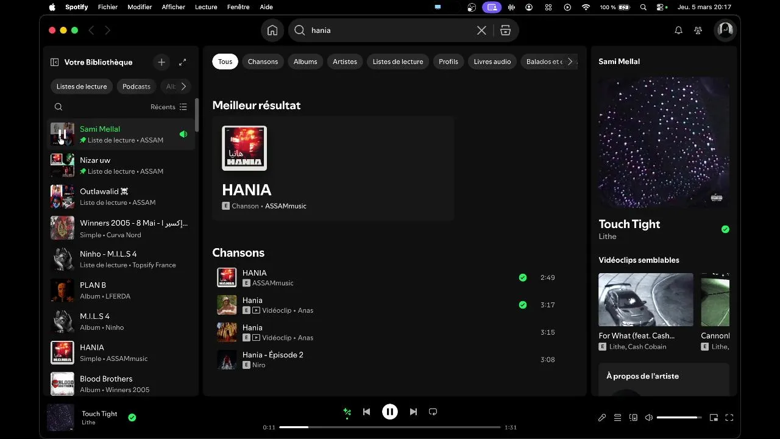780x439 pixels.
Task: Toggle saved checkmark beside Touch Tight in bottom bar
Action: pyautogui.click(x=132, y=418)
